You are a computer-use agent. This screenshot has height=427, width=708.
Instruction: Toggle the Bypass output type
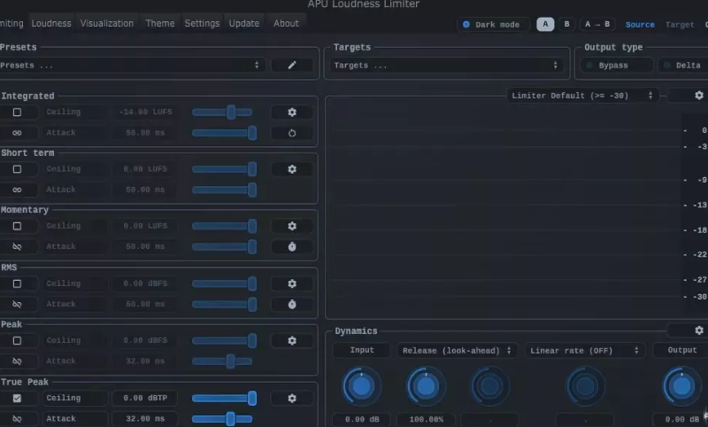(x=616, y=66)
